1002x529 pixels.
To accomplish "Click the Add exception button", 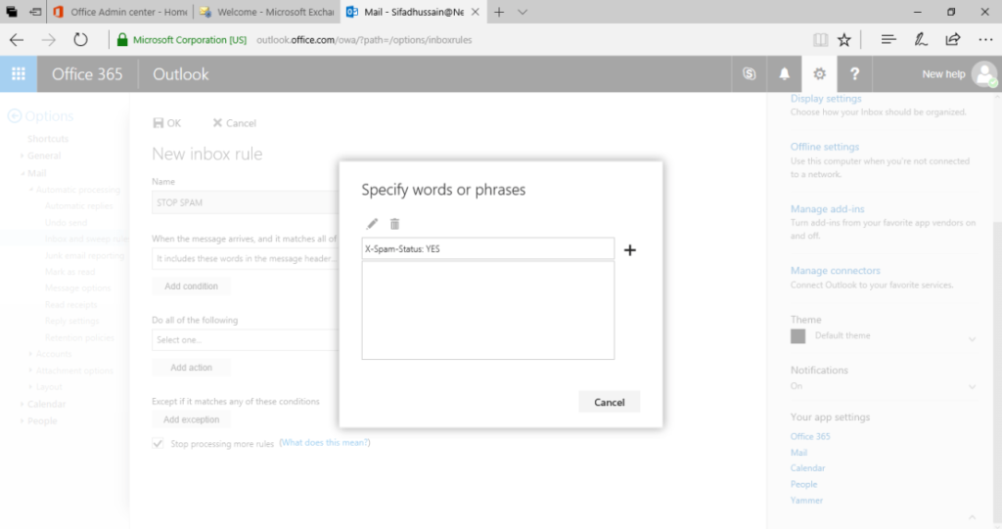I will pos(191,419).
